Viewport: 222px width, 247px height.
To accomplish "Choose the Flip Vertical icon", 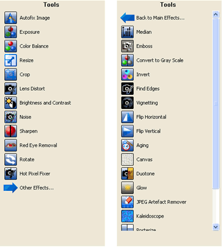I will (127, 131).
